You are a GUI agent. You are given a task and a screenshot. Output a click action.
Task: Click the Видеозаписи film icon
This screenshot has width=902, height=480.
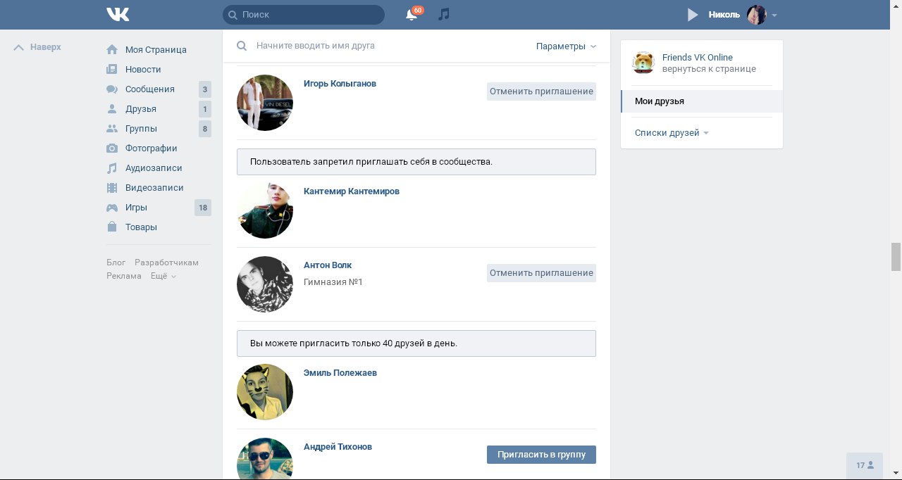pyautogui.click(x=112, y=188)
